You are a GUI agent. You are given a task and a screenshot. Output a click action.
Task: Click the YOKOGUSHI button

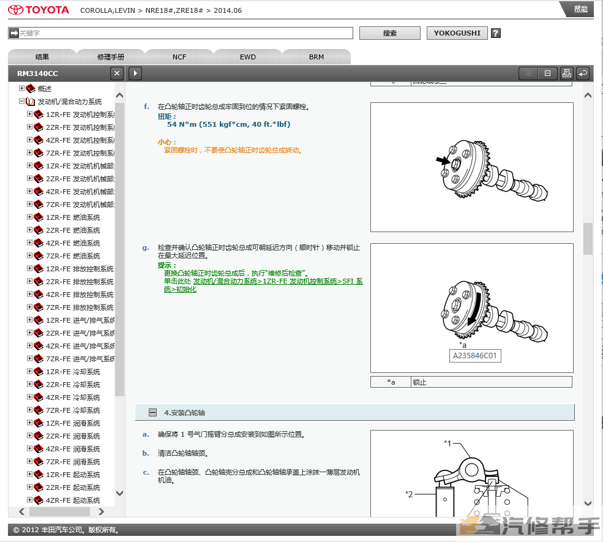coord(457,33)
